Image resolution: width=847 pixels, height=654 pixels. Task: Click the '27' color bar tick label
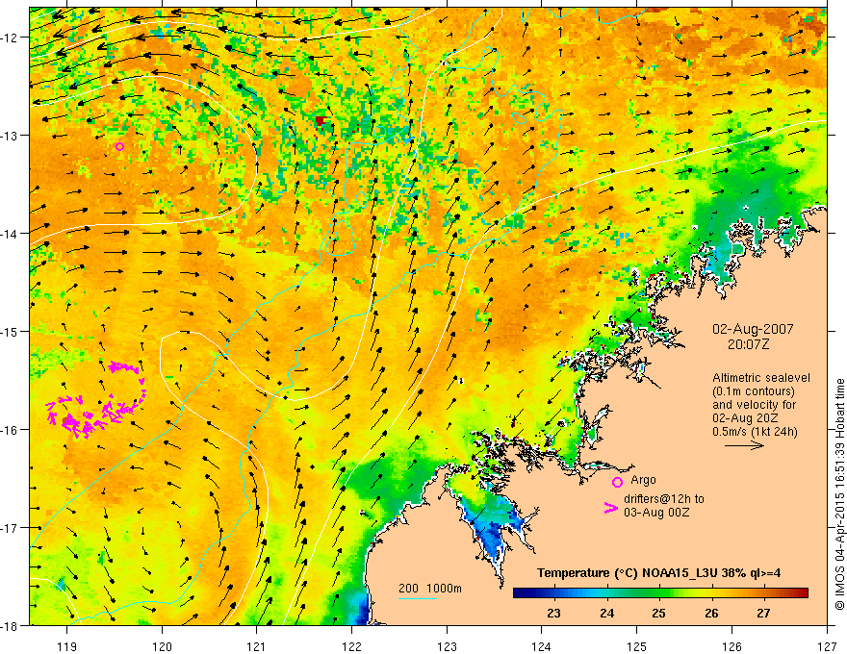pos(763,614)
